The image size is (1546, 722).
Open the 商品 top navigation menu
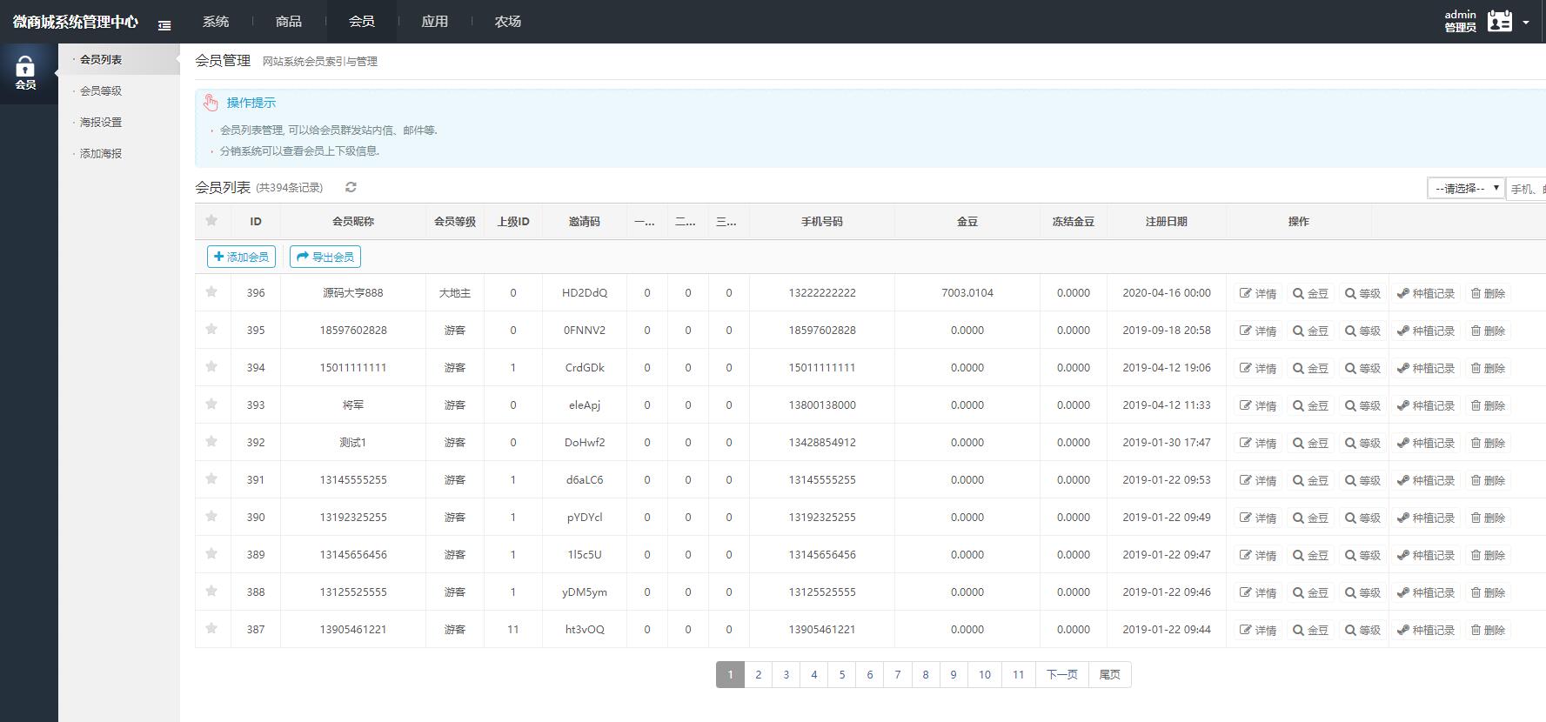pyautogui.click(x=289, y=22)
